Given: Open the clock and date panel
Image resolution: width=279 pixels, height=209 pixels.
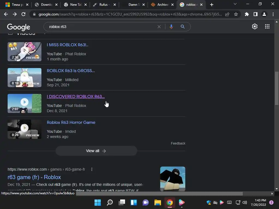Looking at the screenshot, I should (x=259, y=202).
